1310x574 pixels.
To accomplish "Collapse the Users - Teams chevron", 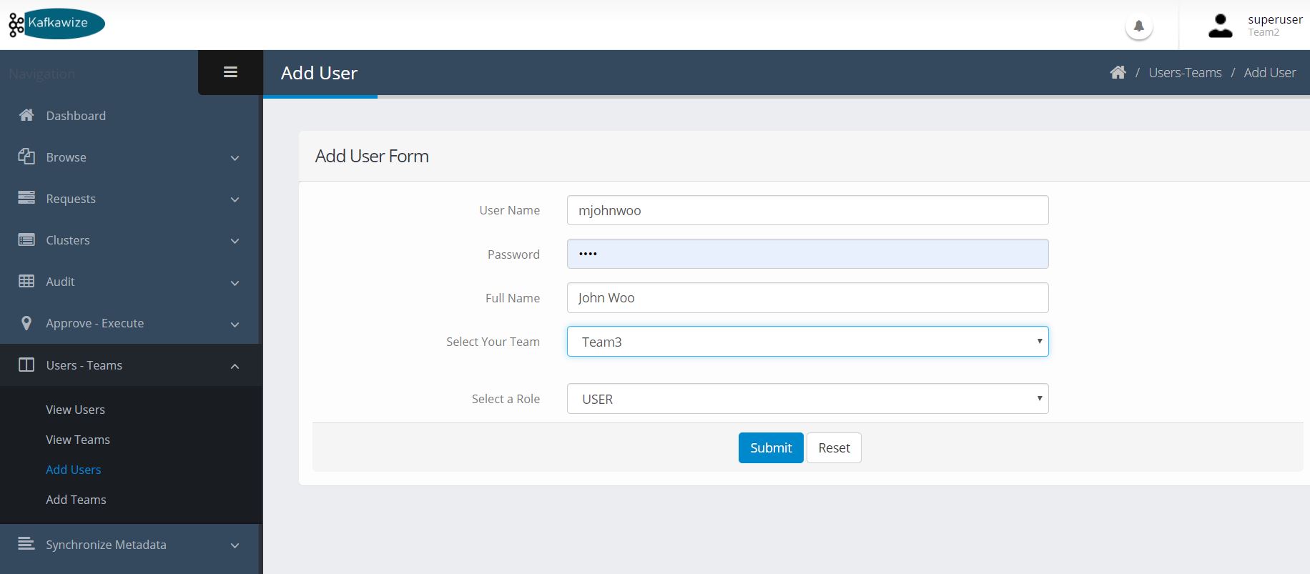I will pos(235,366).
